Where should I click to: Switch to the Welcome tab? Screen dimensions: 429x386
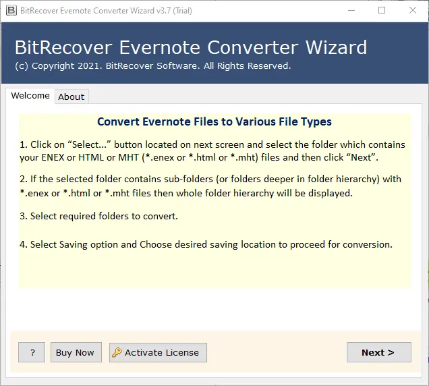30,96
